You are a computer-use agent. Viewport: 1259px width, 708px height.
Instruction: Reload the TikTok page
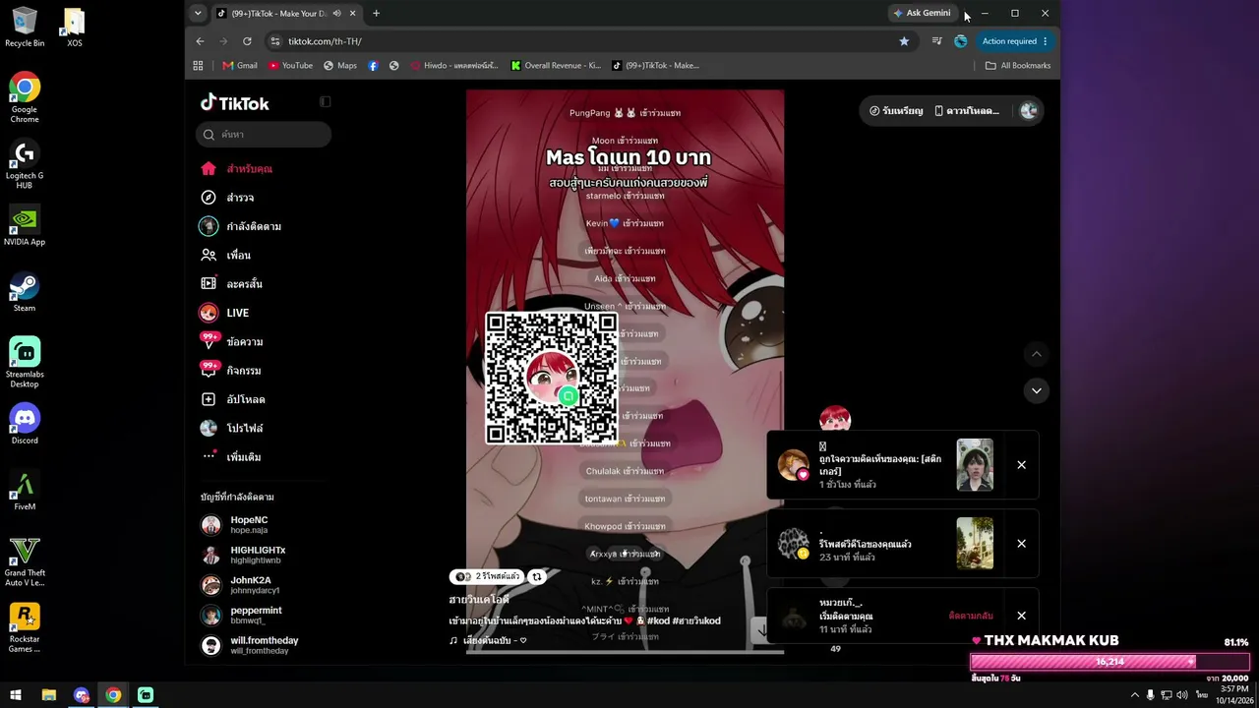point(247,41)
